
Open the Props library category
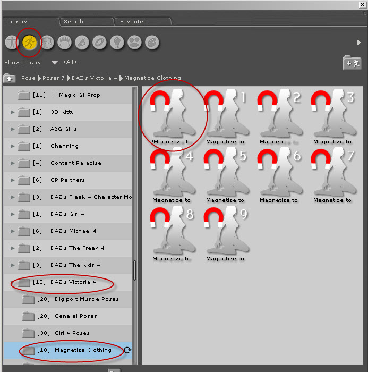click(x=99, y=43)
